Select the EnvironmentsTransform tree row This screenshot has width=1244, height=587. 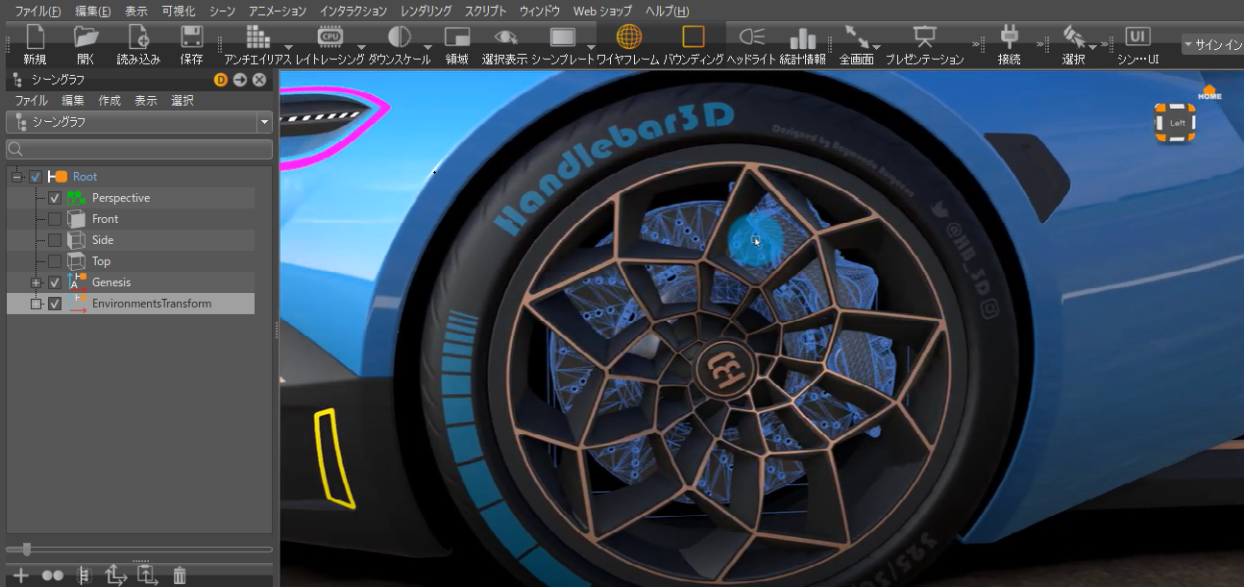coord(131,304)
